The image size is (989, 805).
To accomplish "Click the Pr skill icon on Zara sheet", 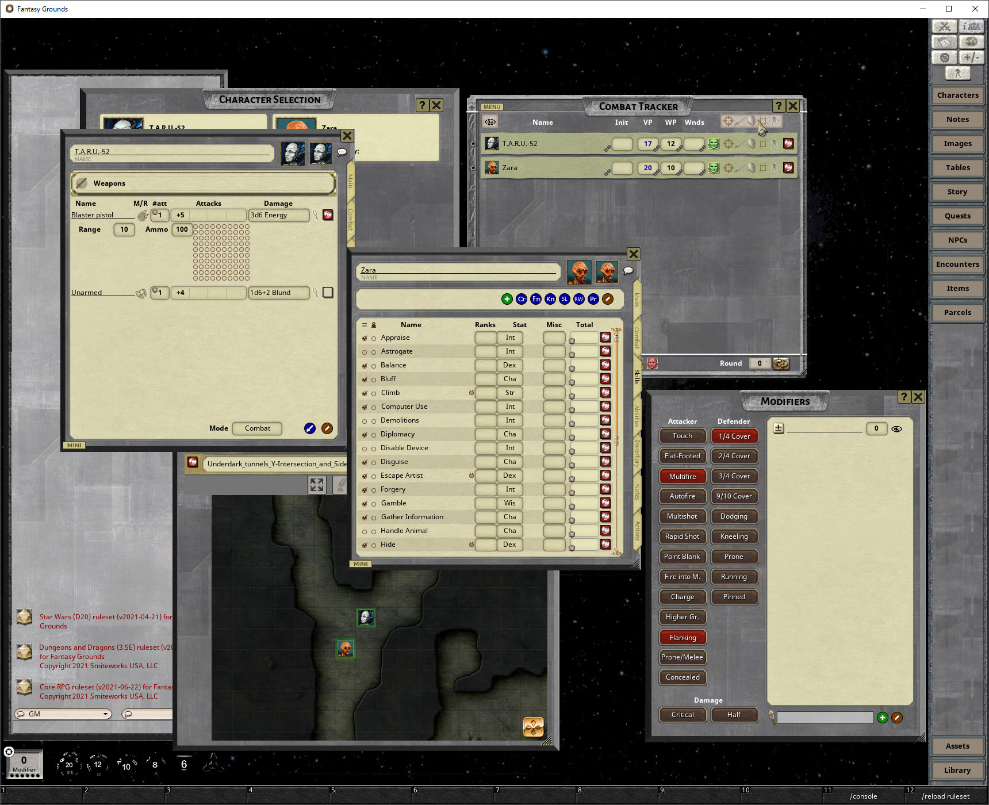I will pyautogui.click(x=593, y=299).
